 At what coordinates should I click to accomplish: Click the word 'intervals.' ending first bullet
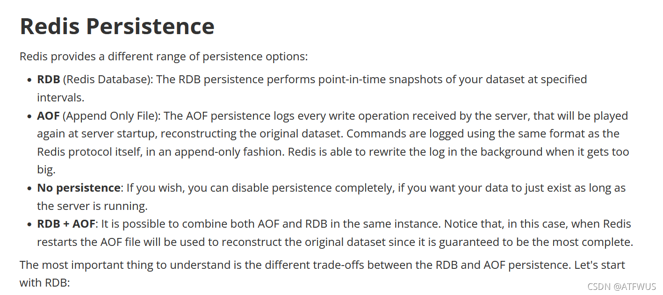pyautogui.click(x=61, y=97)
